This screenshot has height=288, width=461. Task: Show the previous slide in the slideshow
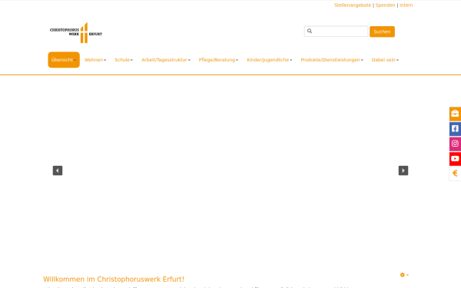[58, 170]
